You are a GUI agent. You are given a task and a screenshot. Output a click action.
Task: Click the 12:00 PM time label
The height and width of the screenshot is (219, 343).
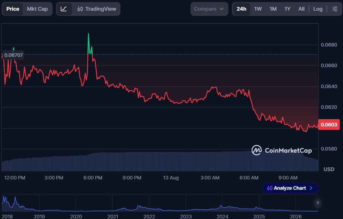click(x=15, y=178)
